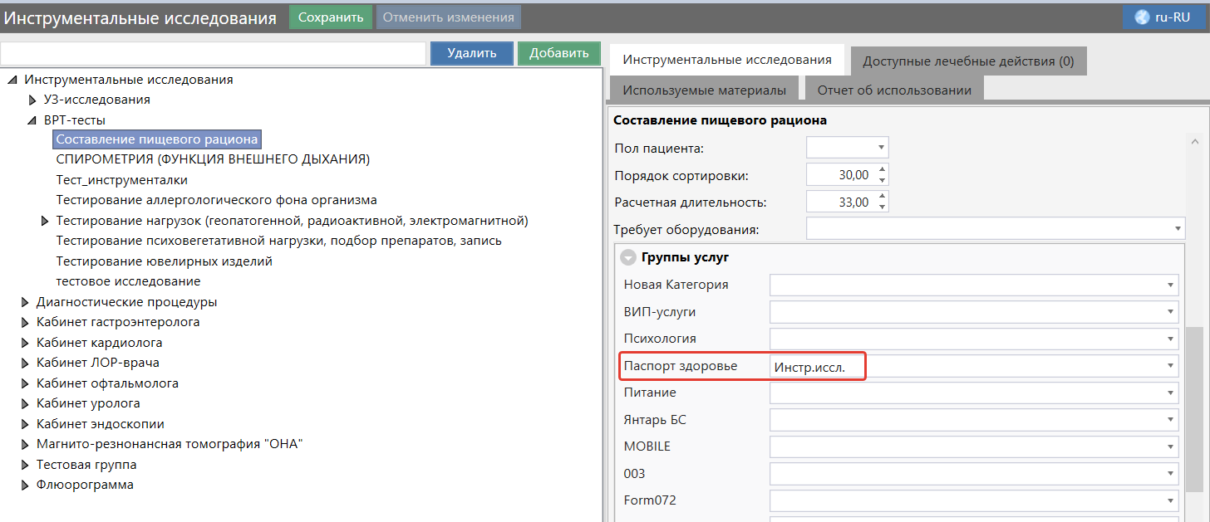Collapse the ВРТ-тесты tree node
Screen dimensions: 1210x522
(x=32, y=120)
